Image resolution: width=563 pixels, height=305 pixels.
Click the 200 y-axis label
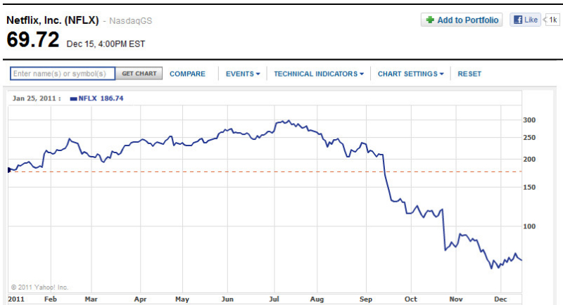tap(529, 160)
